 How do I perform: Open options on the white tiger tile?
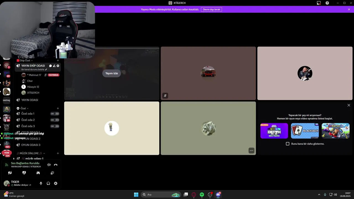(x=251, y=150)
